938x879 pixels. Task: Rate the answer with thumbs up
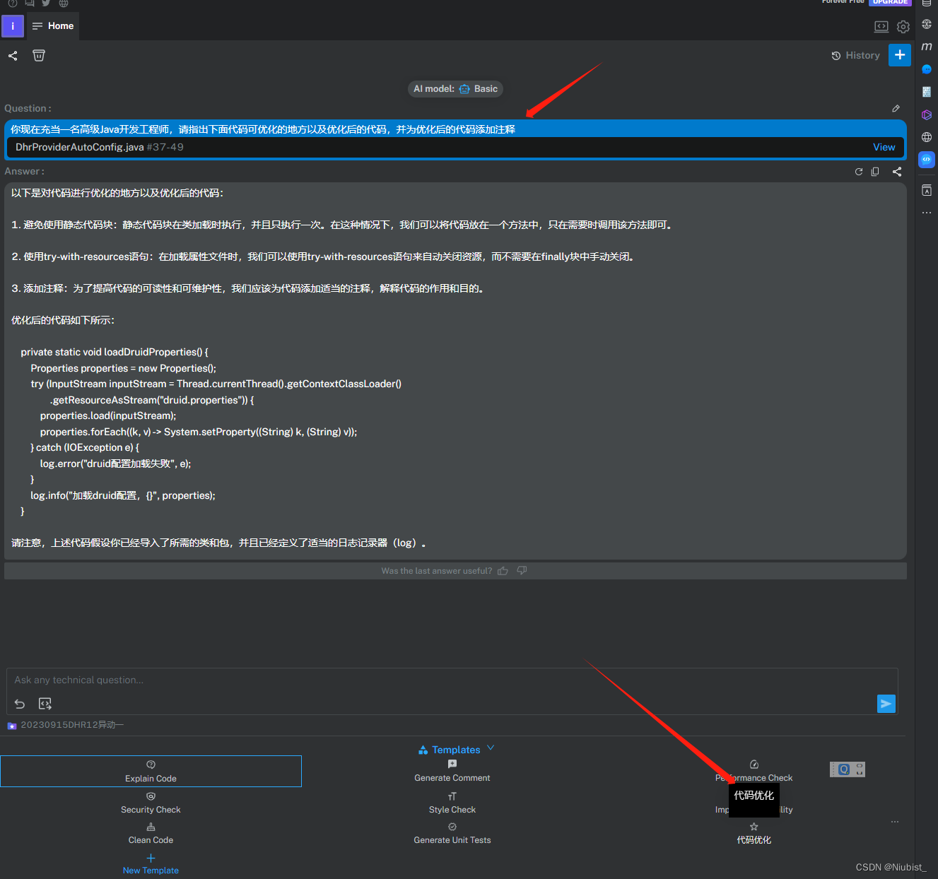[x=503, y=571]
